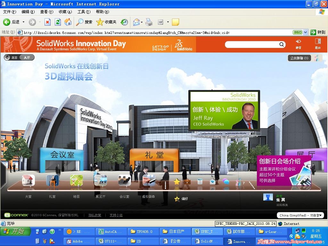The height and width of the screenshot is (246, 328).
Task: Open Favorites (收藏夹) star button
Action: 106,22
